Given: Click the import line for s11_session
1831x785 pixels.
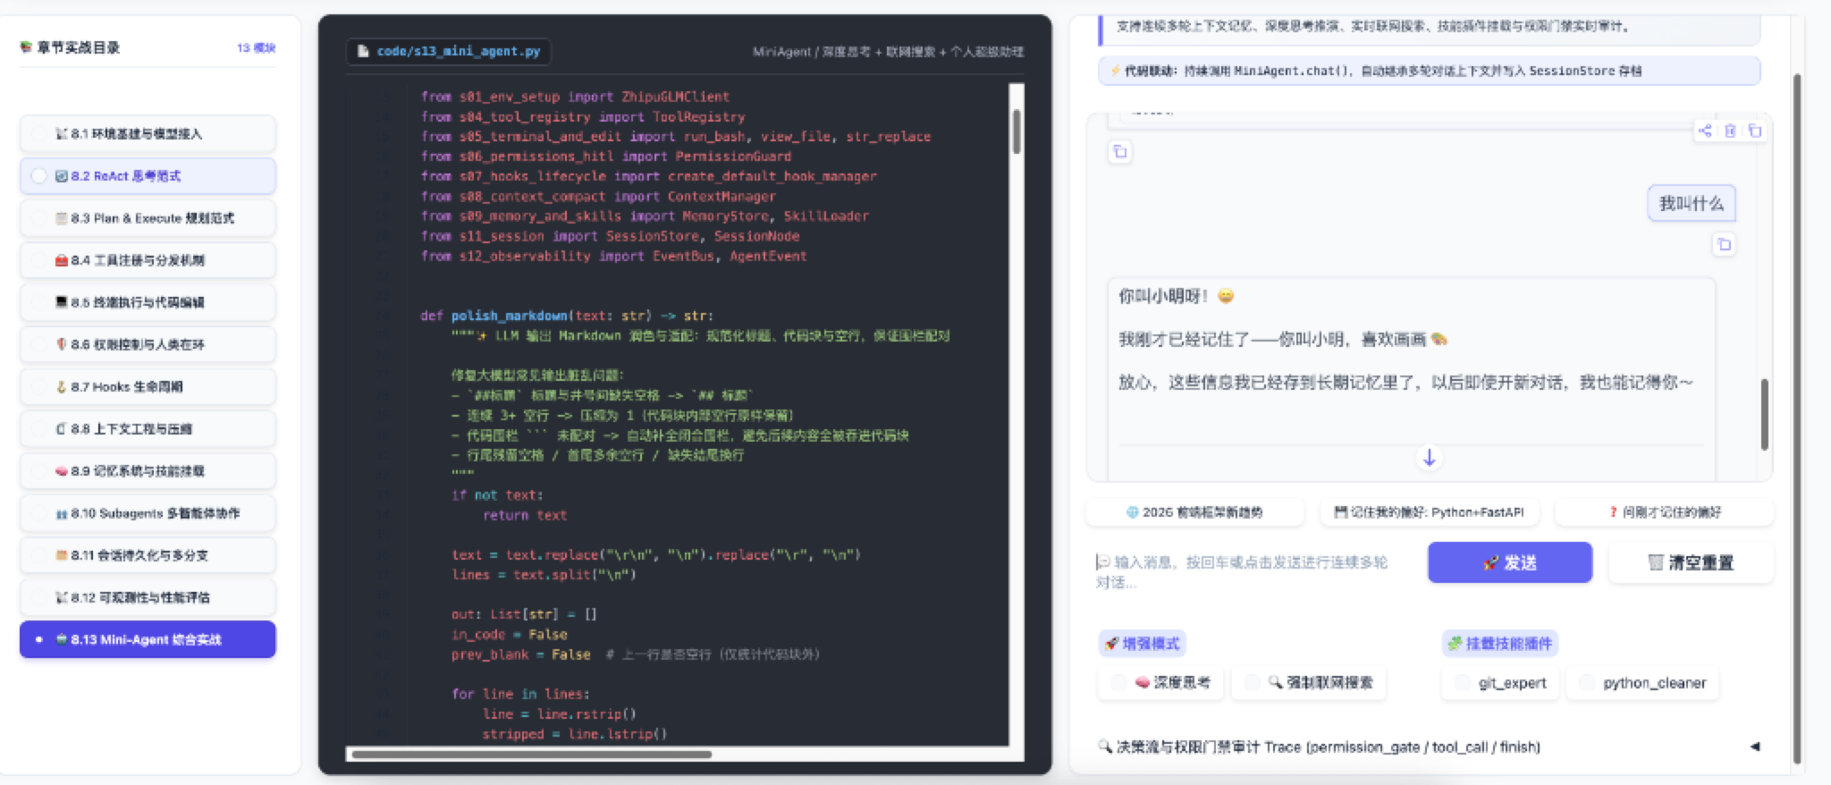Looking at the screenshot, I should [x=610, y=236].
